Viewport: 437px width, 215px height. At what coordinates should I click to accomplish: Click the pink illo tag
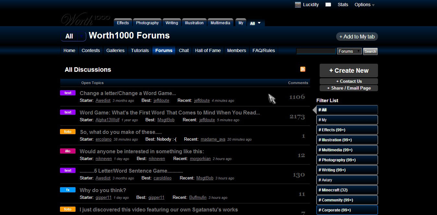pos(68,151)
